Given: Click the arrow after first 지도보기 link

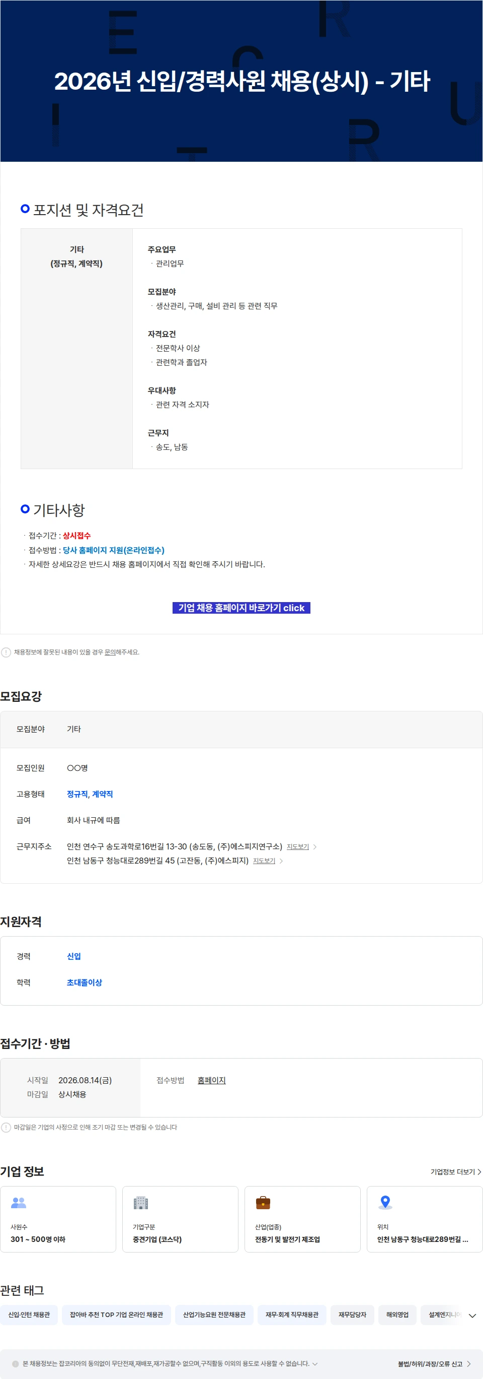Looking at the screenshot, I should (x=314, y=846).
